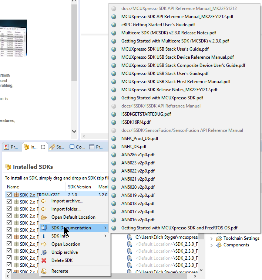The width and height of the screenshot is (262, 280).
Task: Click globe icon beside NSFK_Prod_UG.pdf
Action: pos(114,139)
